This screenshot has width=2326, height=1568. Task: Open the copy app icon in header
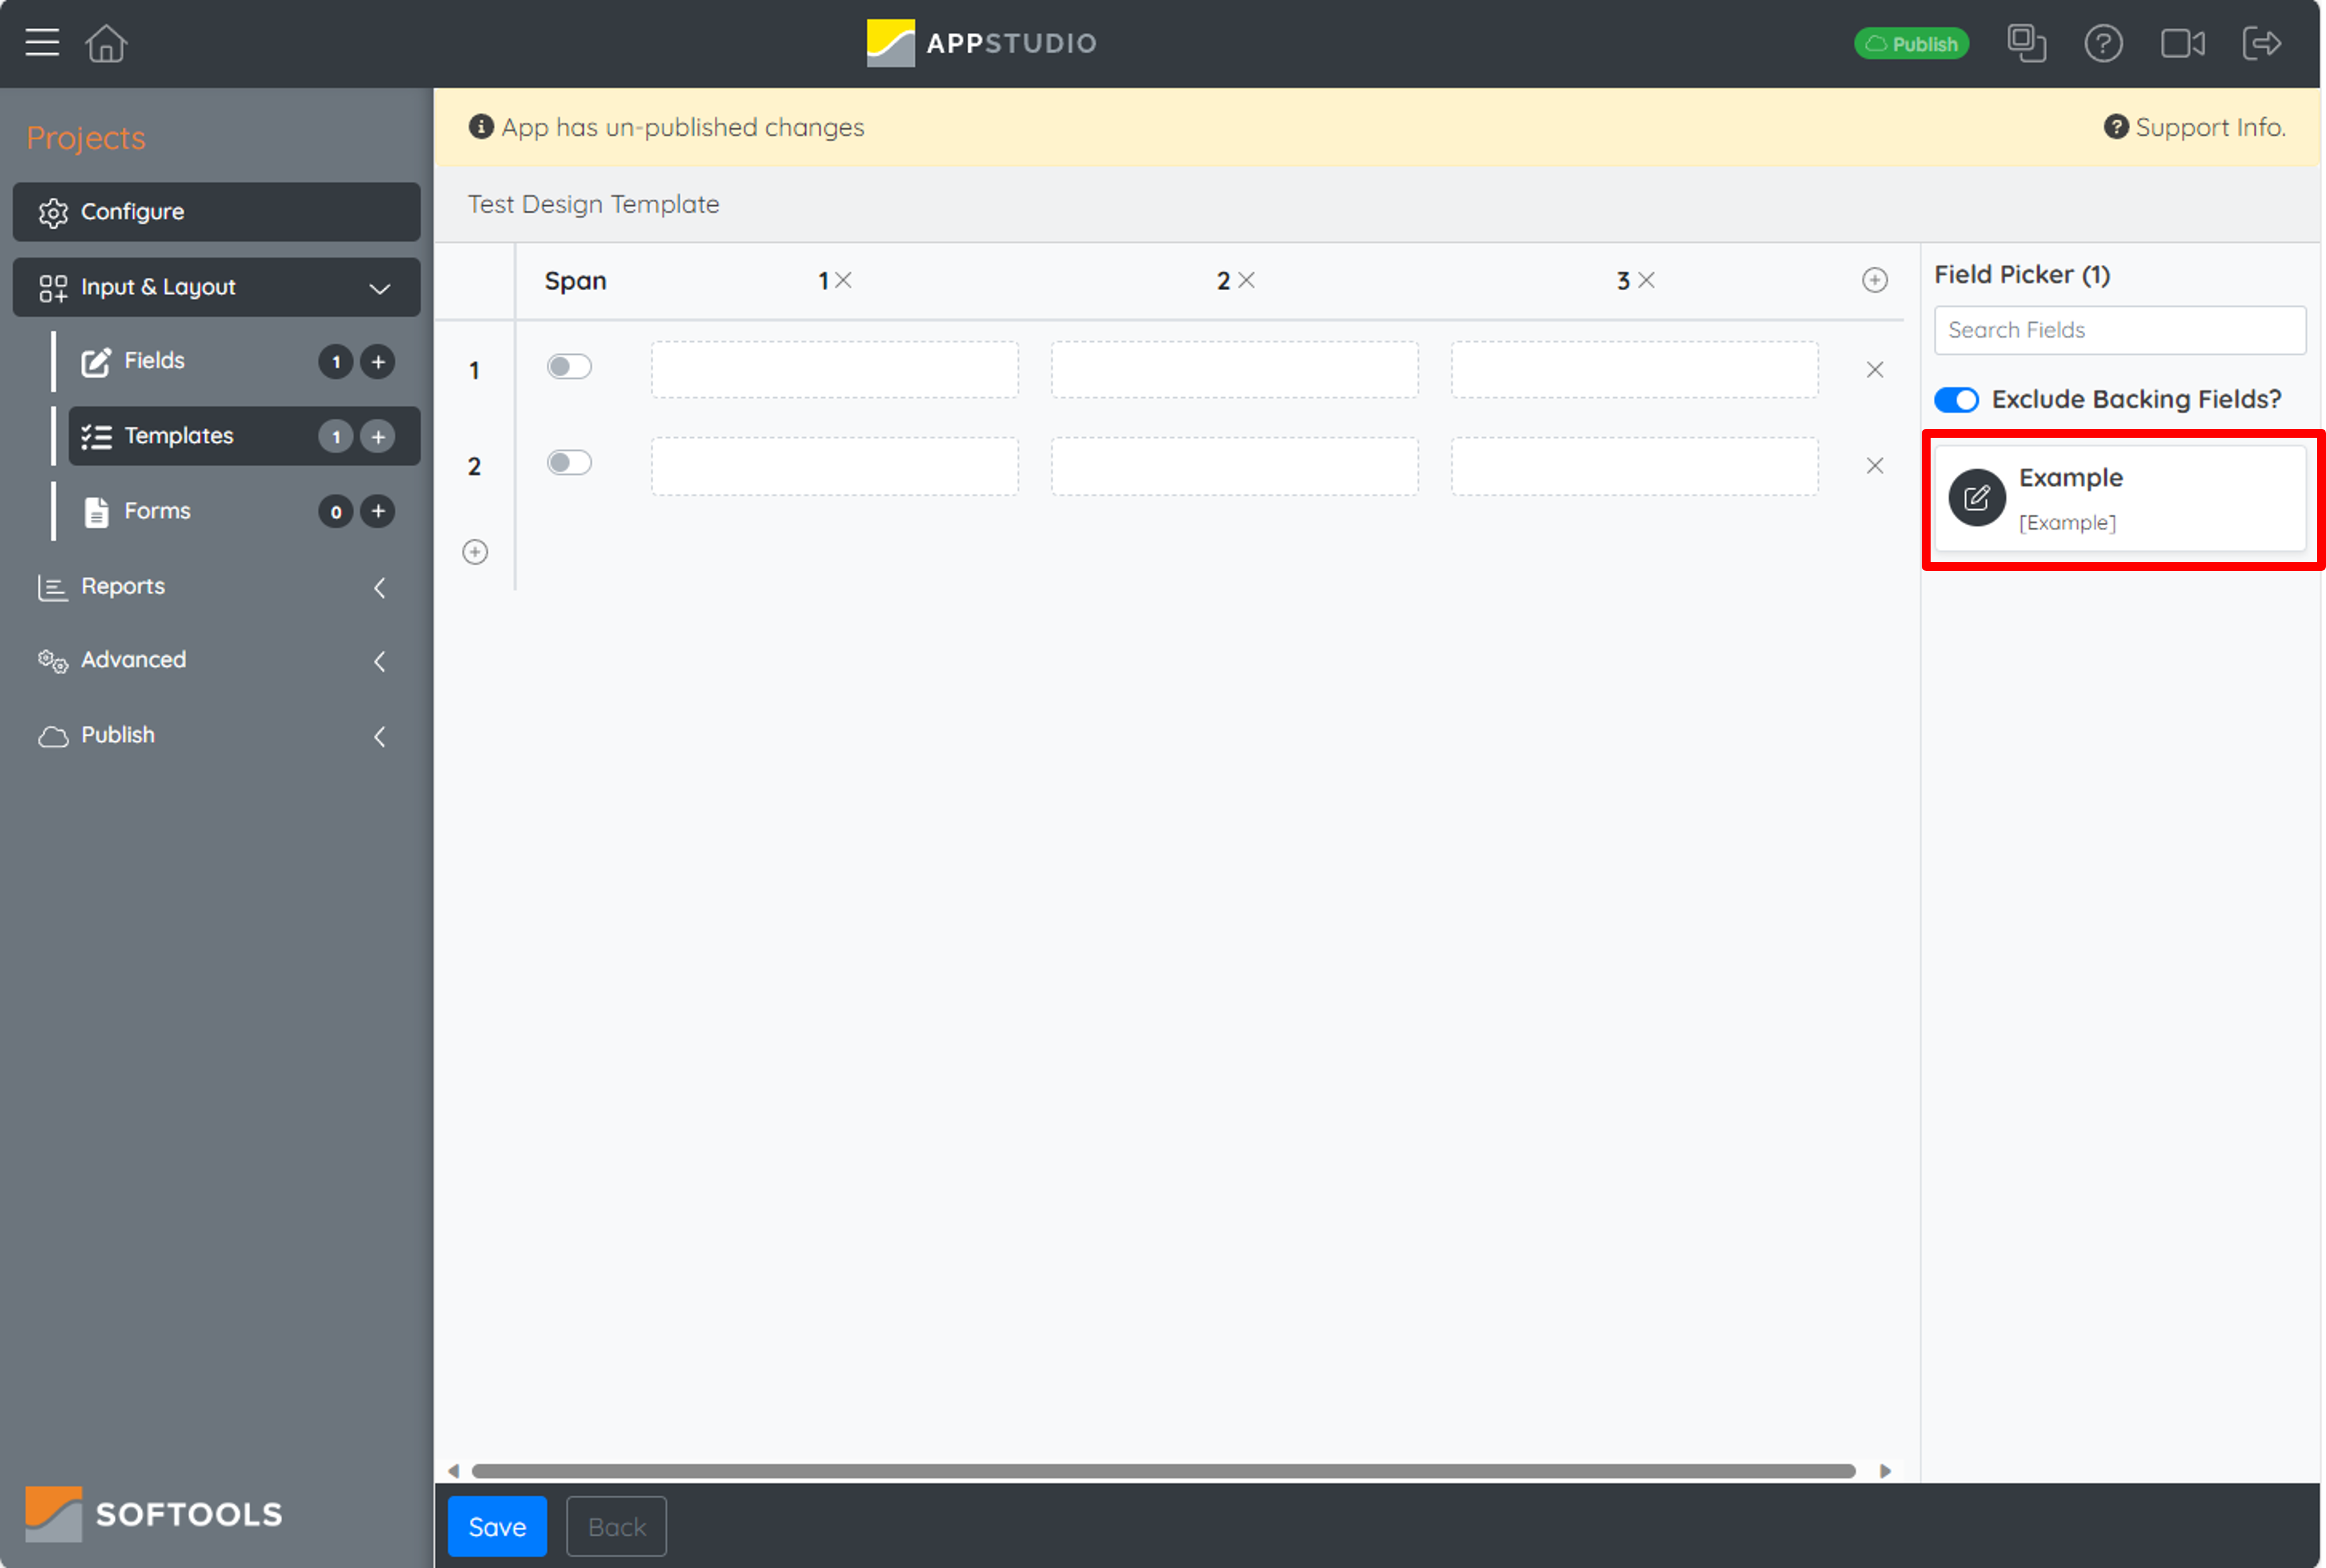[2026, 43]
